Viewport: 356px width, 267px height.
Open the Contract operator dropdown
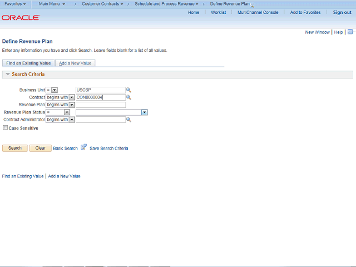pos(72,97)
